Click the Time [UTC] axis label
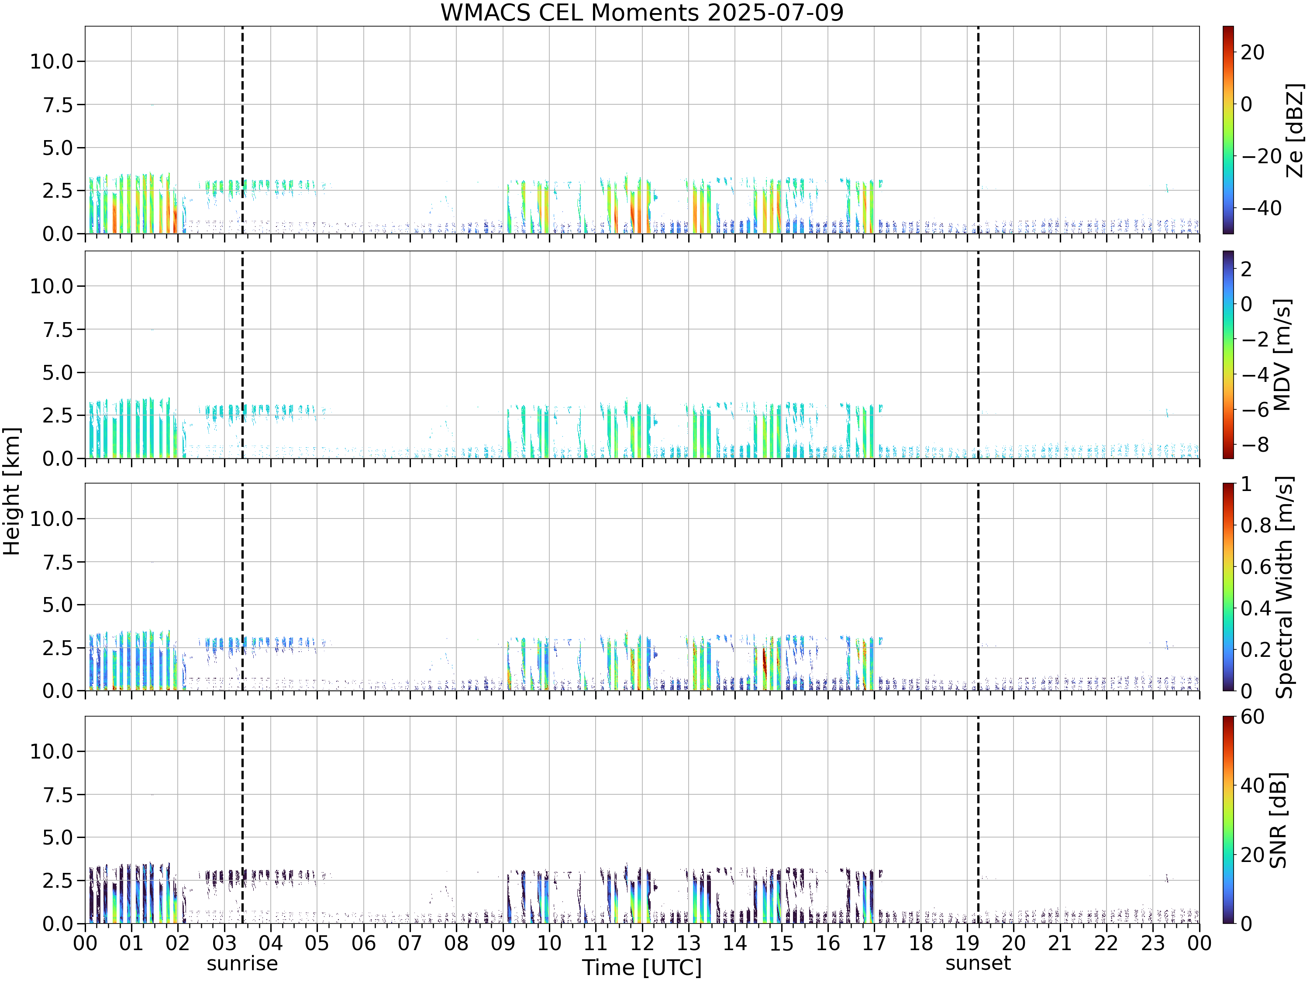Image resolution: width=1310 pixels, height=982 pixels. (642, 968)
